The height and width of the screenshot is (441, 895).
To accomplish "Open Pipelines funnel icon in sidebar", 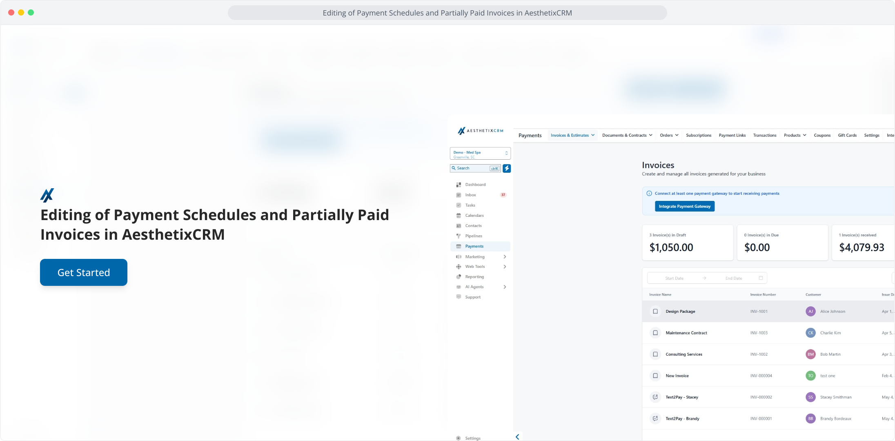I will click(x=459, y=236).
